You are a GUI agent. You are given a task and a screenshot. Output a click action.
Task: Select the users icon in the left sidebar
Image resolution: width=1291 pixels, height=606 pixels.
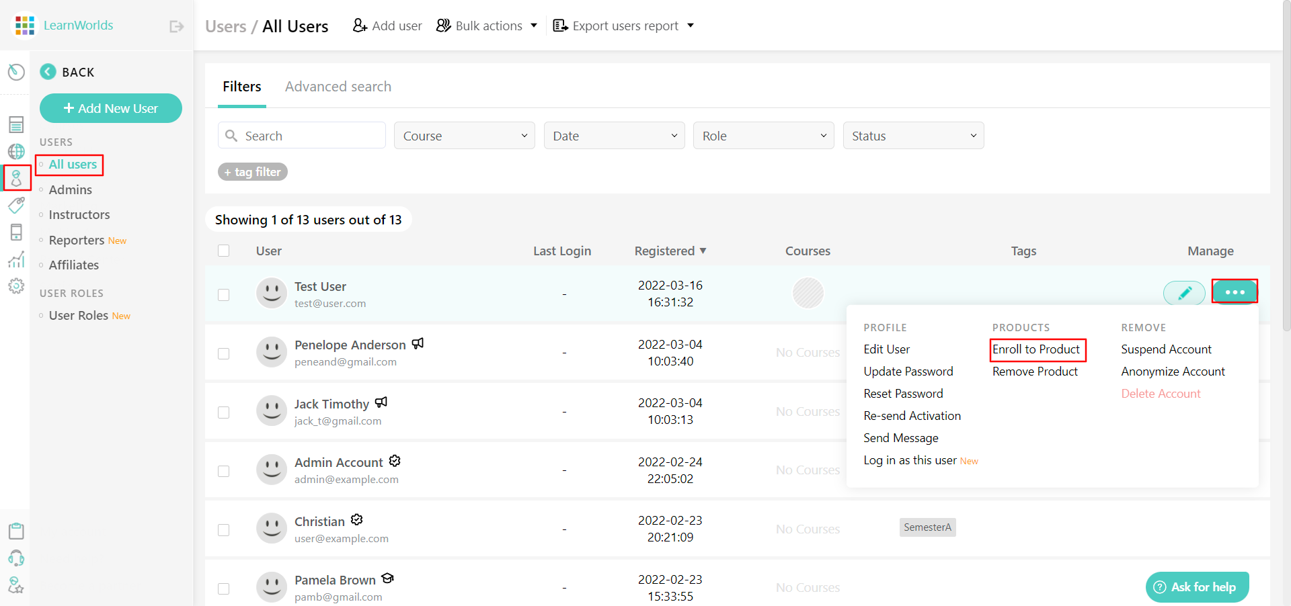[x=16, y=178]
